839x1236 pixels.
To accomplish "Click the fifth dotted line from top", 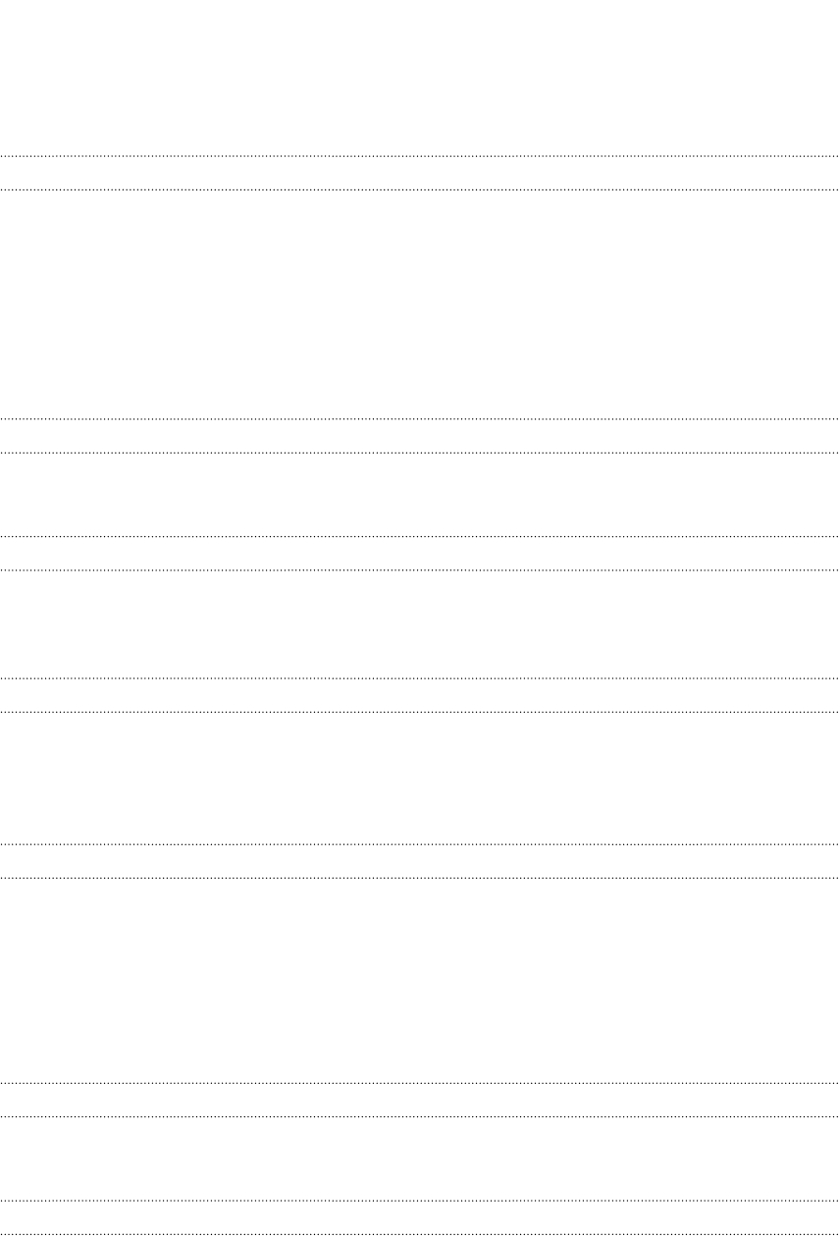I will pyautogui.click(x=419, y=536).
